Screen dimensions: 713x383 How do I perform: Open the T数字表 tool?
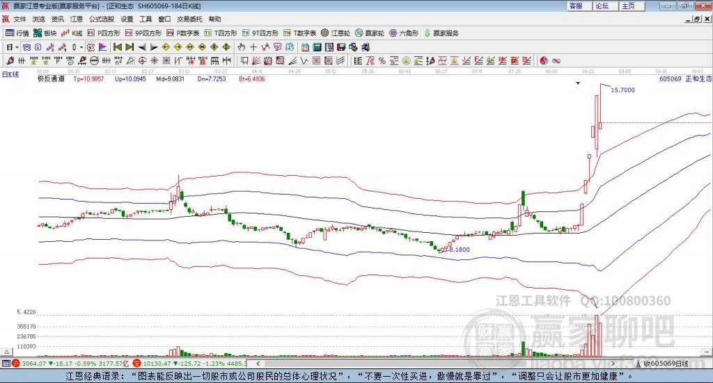(x=299, y=33)
